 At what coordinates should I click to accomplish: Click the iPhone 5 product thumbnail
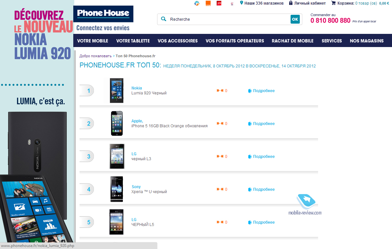tap(117, 123)
